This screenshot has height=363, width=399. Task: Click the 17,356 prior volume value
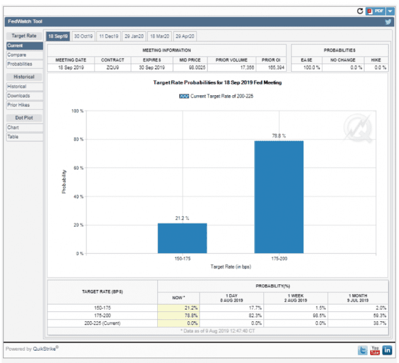point(247,68)
